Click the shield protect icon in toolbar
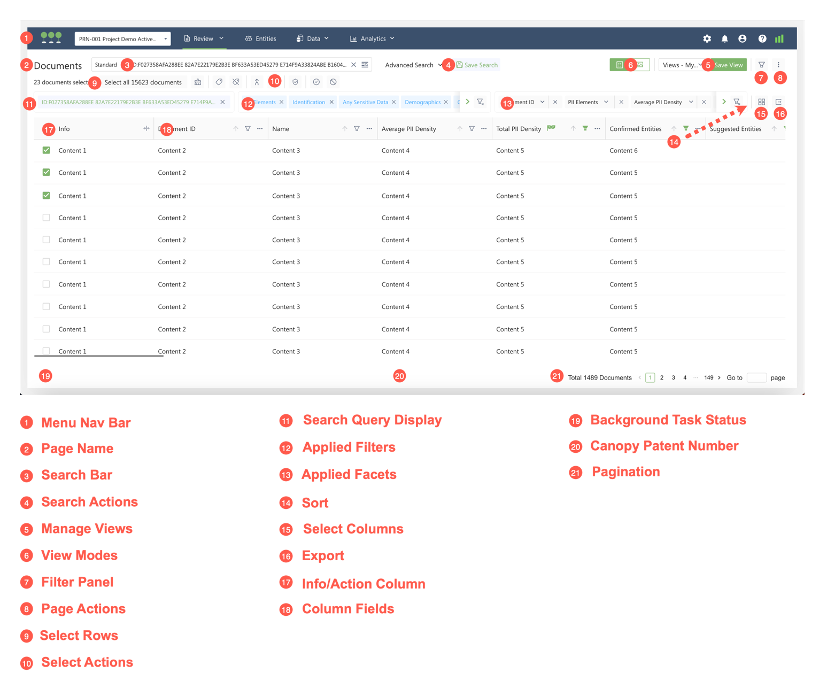Image resolution: width=827 pixels, height=688 pixels. 295,82
